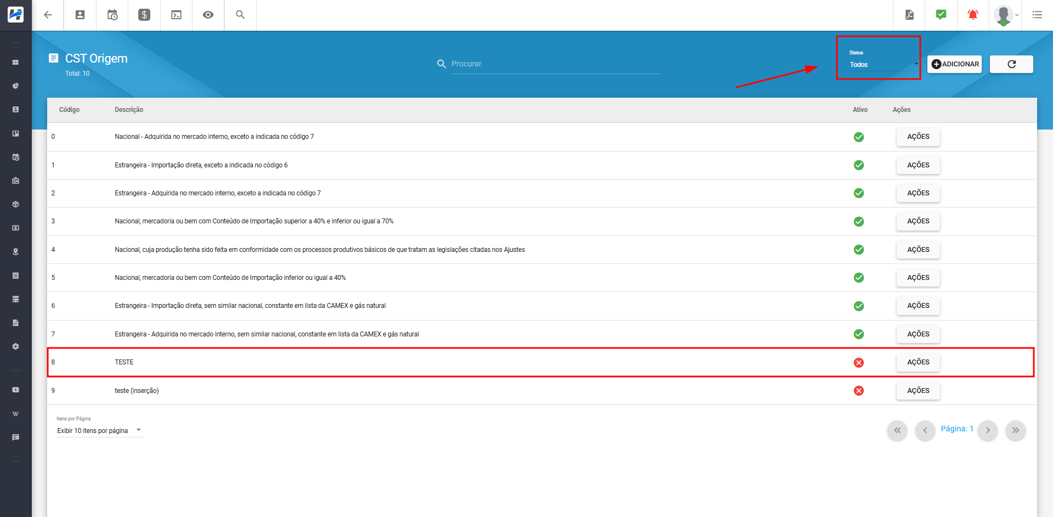The width and height of the screenshot is (1053, 517).
Task: Click the CST Origem page title
Action: [97, 59]
